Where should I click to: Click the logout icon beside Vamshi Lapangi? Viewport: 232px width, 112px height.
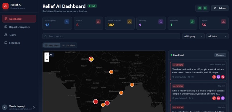coord(34,107)
